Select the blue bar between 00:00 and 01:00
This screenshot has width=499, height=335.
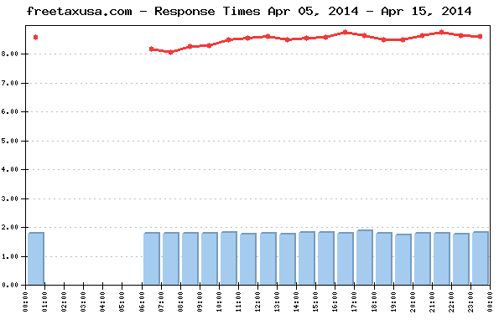tap(36, 259)
